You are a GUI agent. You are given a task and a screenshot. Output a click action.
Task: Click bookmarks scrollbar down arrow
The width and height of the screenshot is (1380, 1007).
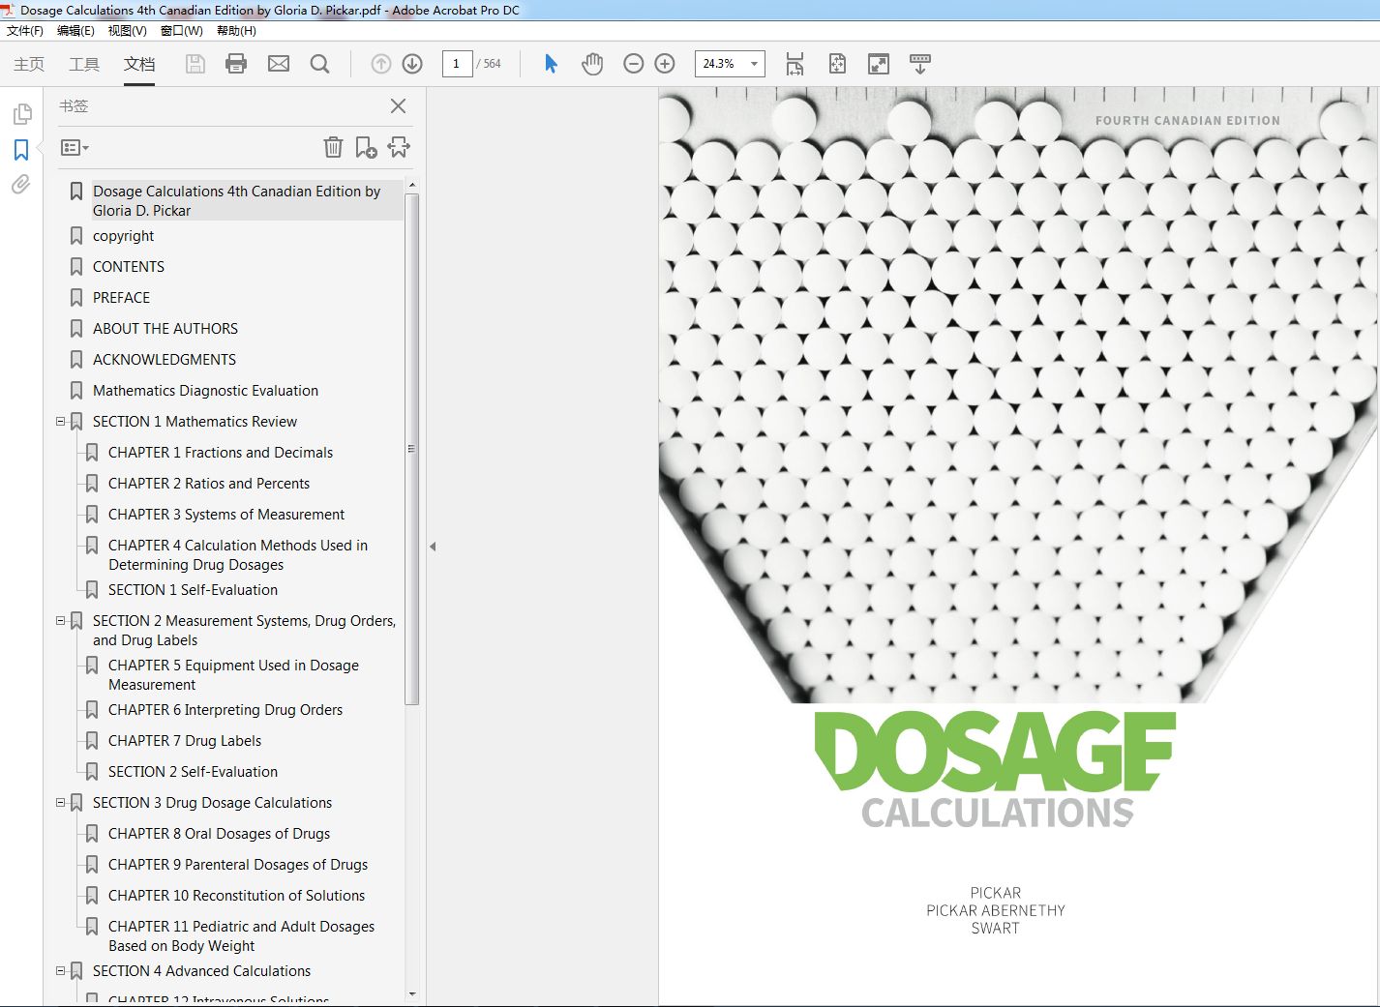[x=412, y=994]
